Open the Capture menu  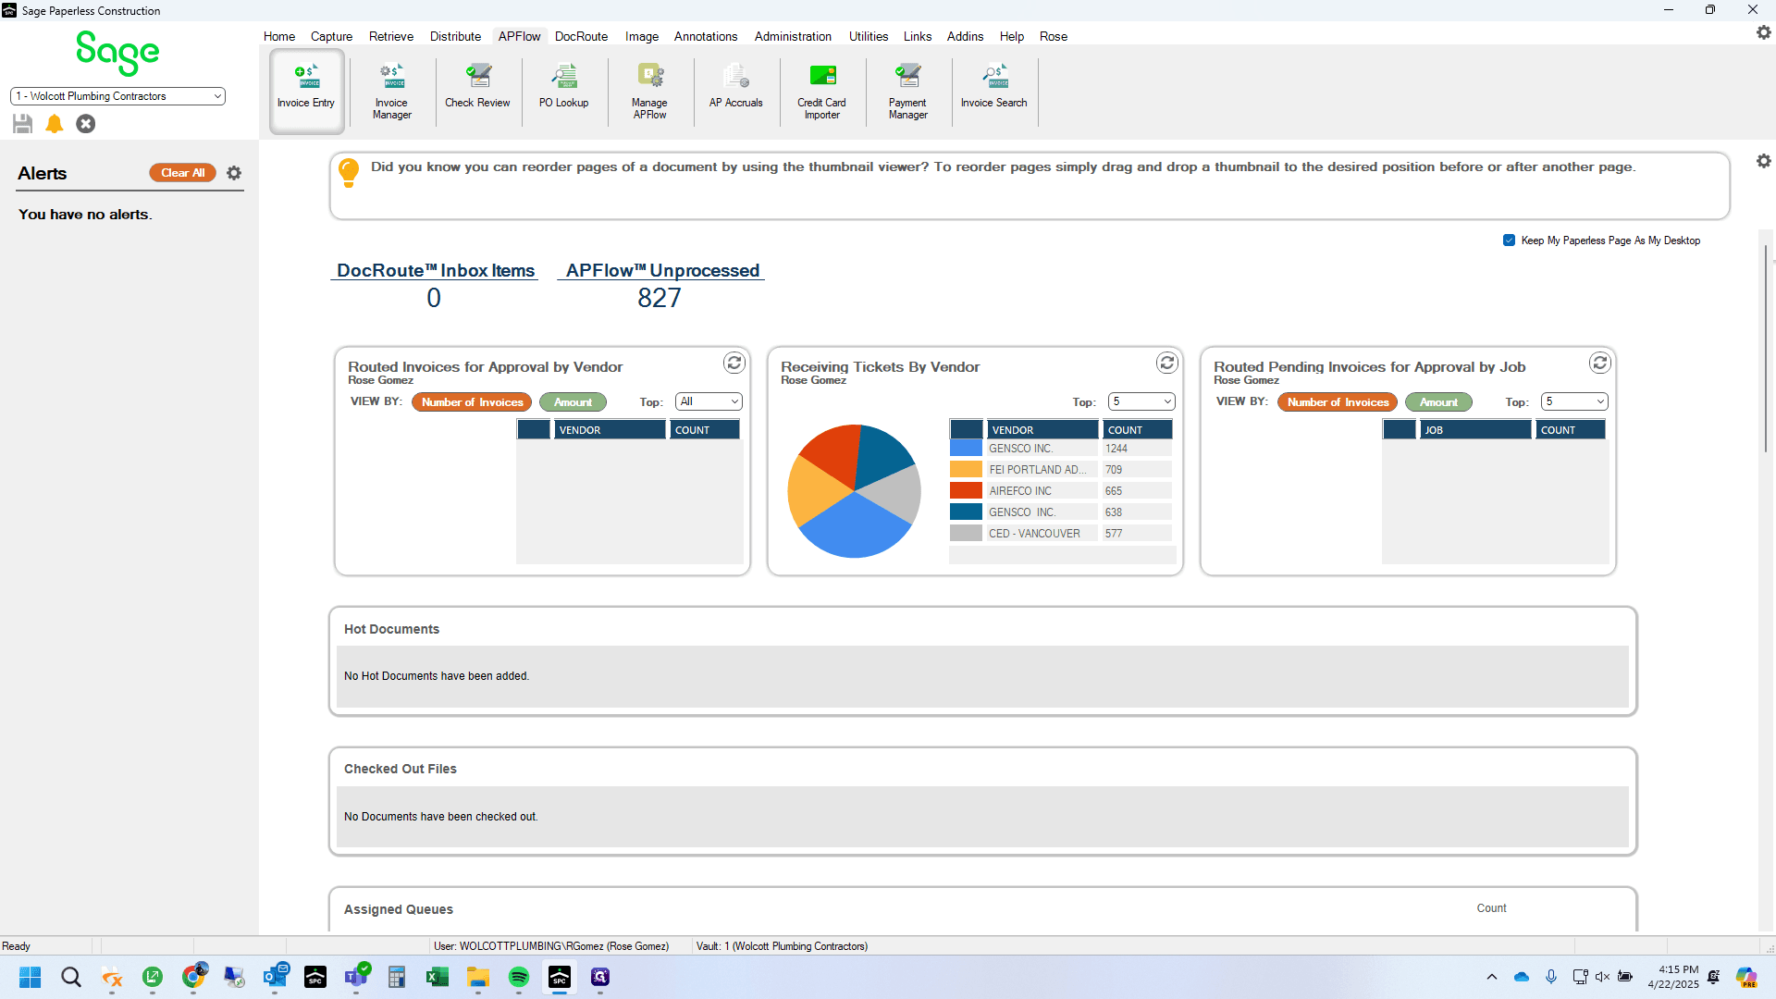(331, 36)
